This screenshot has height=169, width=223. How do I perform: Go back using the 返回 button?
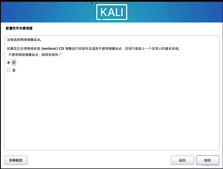[182, 160]
